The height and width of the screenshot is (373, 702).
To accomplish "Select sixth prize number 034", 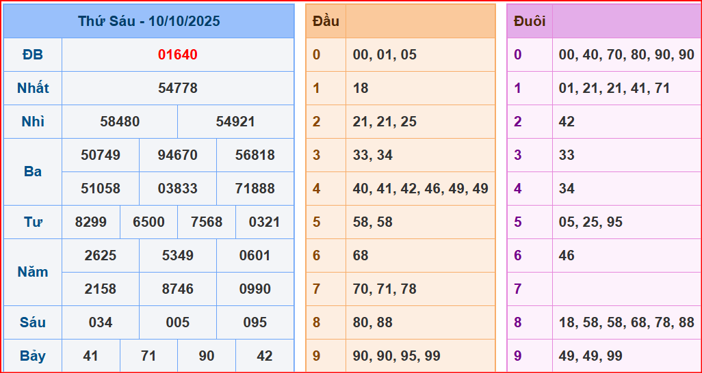I will point(101,322).
